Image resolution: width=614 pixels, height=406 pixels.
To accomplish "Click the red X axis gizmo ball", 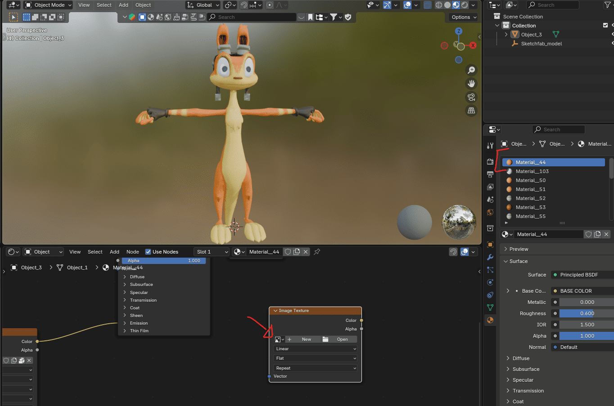I will point(473,45).
